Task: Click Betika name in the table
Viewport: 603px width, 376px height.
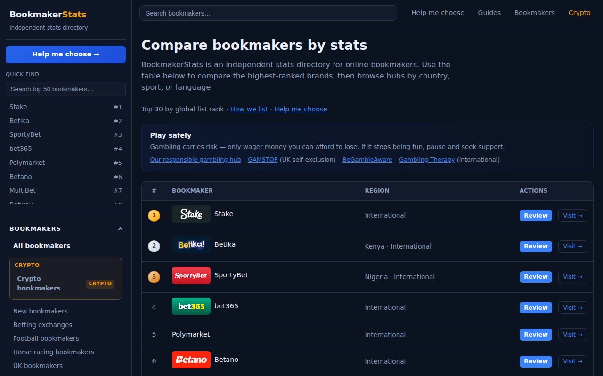Action: (225, 244)
